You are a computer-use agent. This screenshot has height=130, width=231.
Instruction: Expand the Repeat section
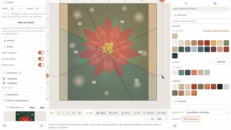pos(9,41)
